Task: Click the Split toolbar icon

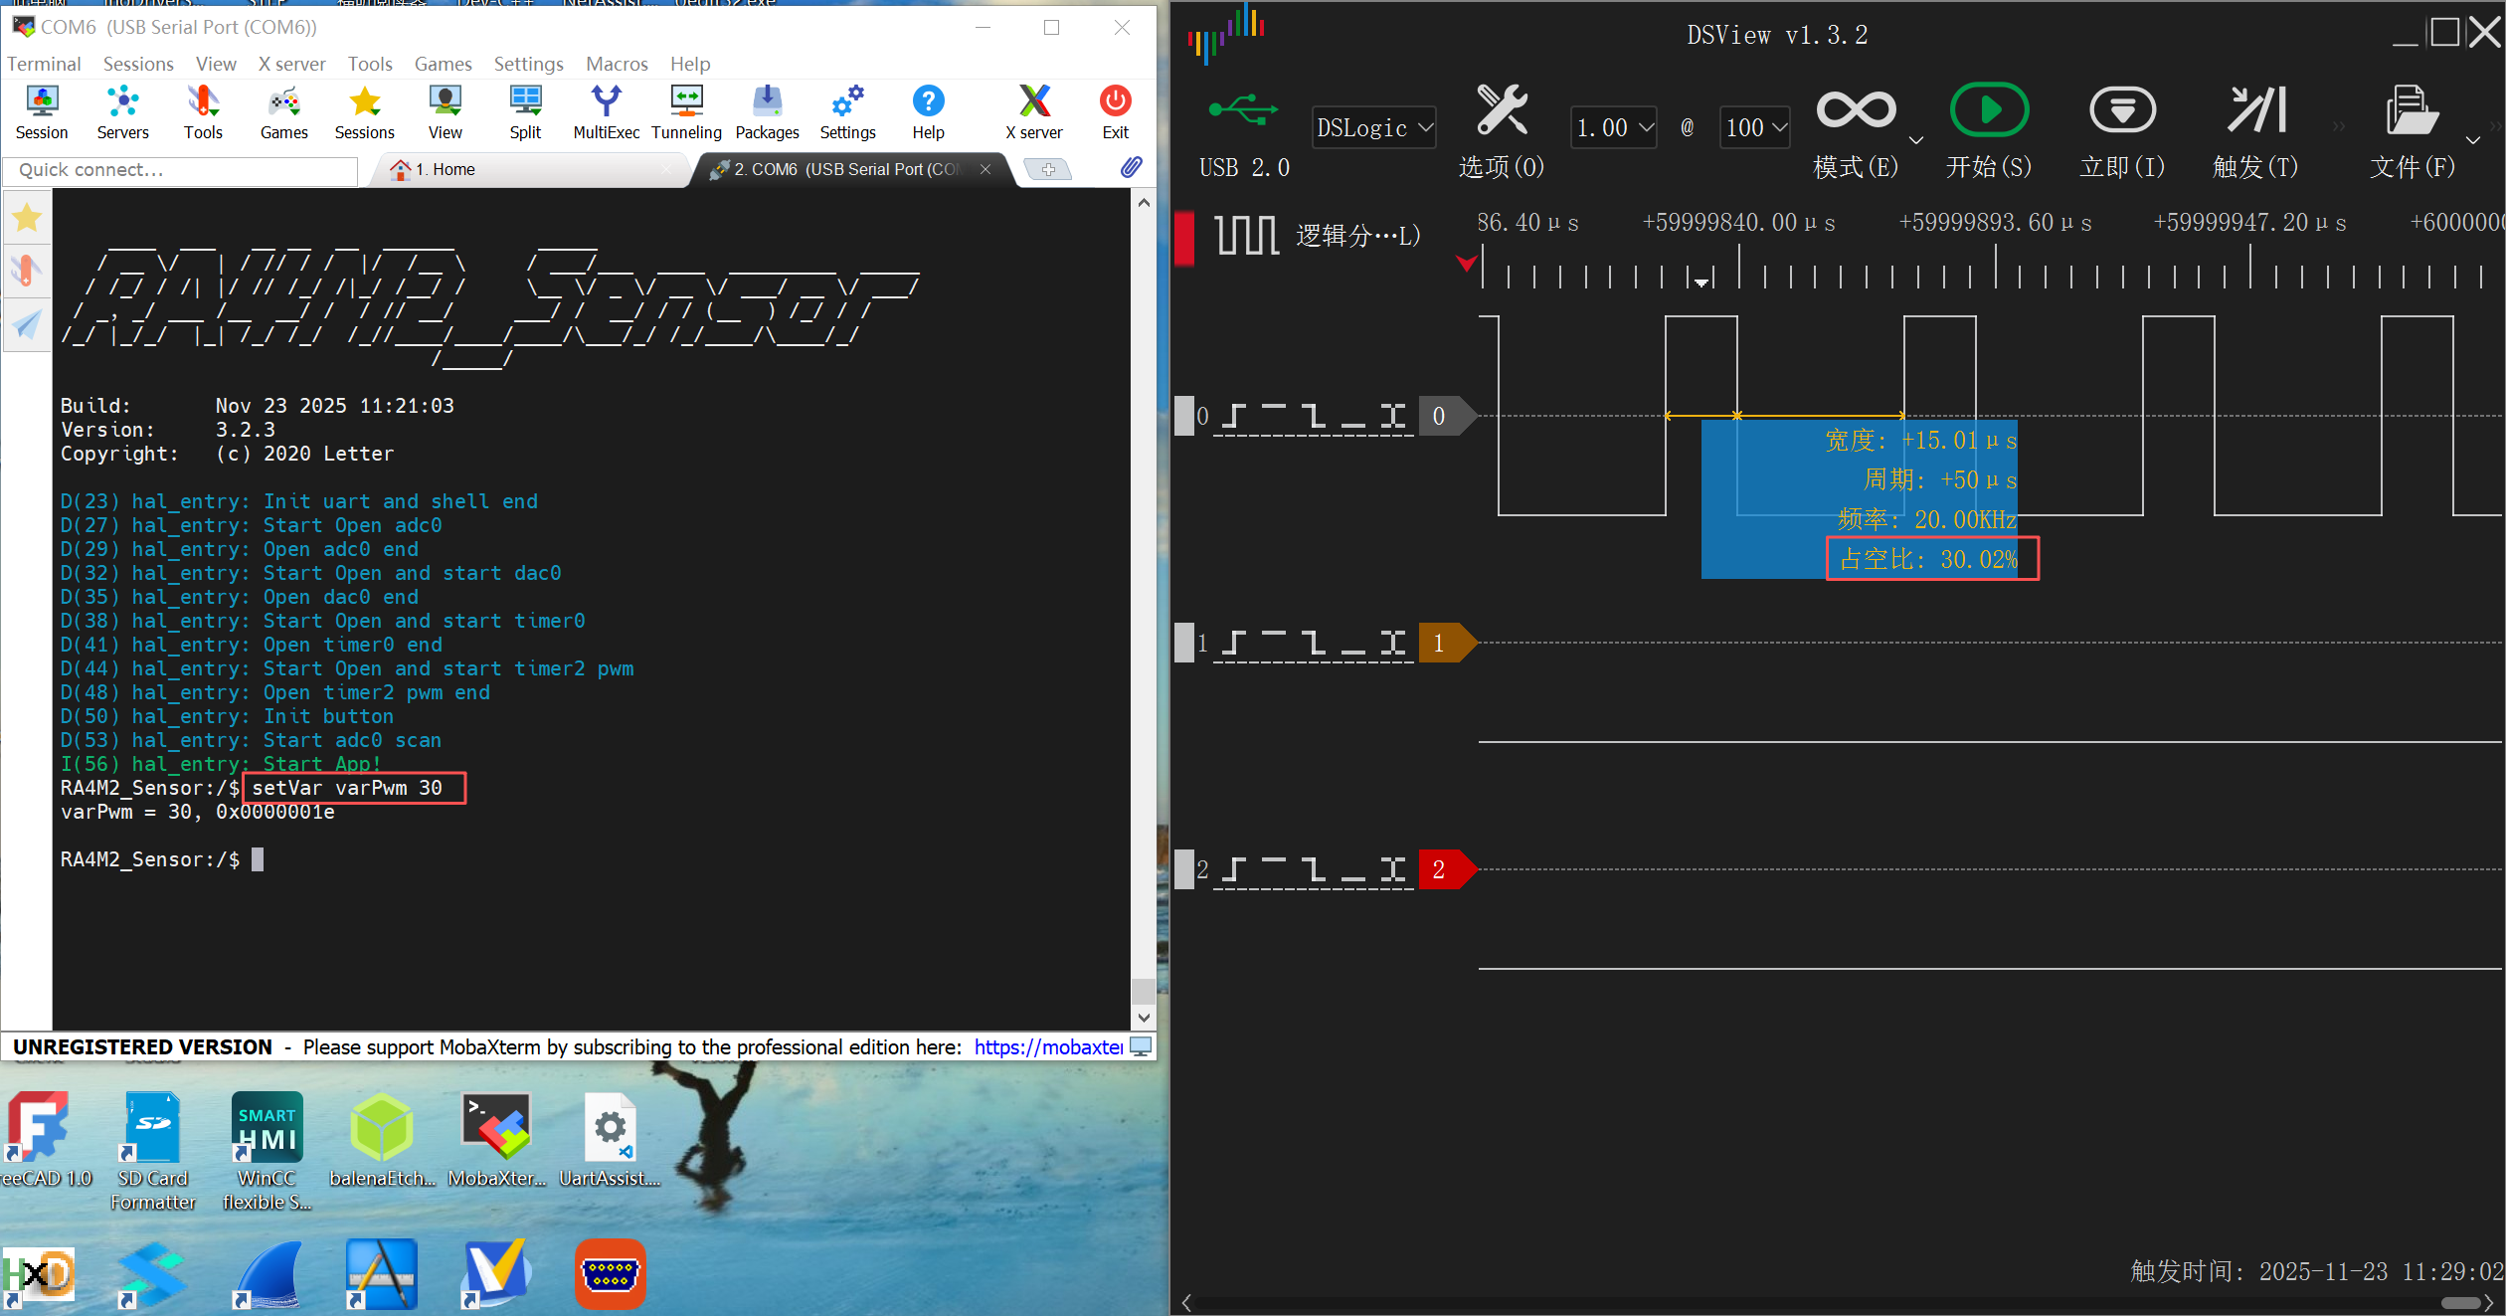Action: tap(525, 111)
